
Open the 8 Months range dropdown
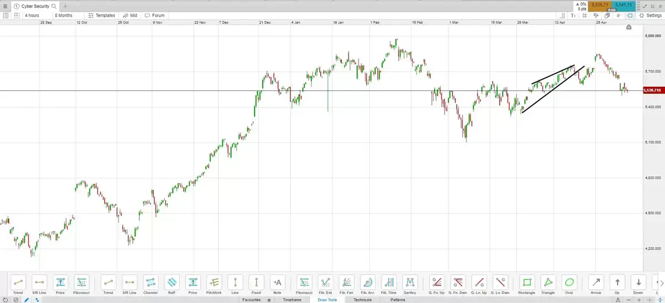pos(63,16)
